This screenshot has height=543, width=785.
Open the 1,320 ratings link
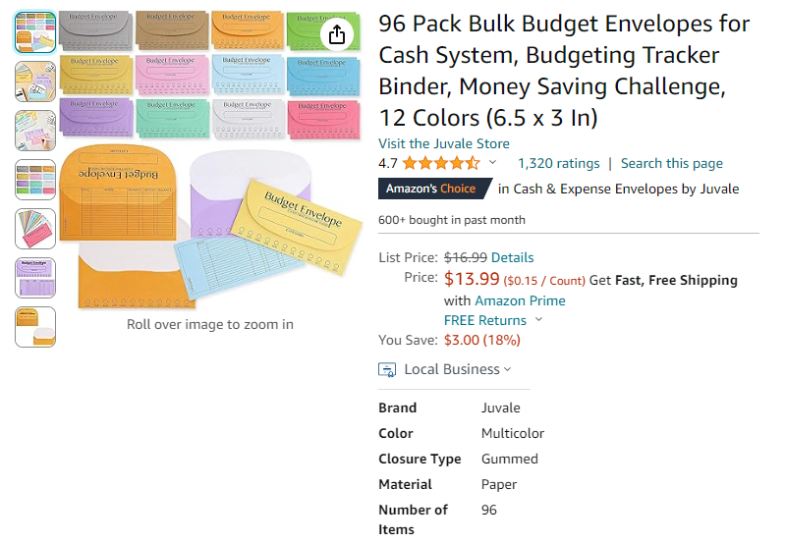(558, 164)
